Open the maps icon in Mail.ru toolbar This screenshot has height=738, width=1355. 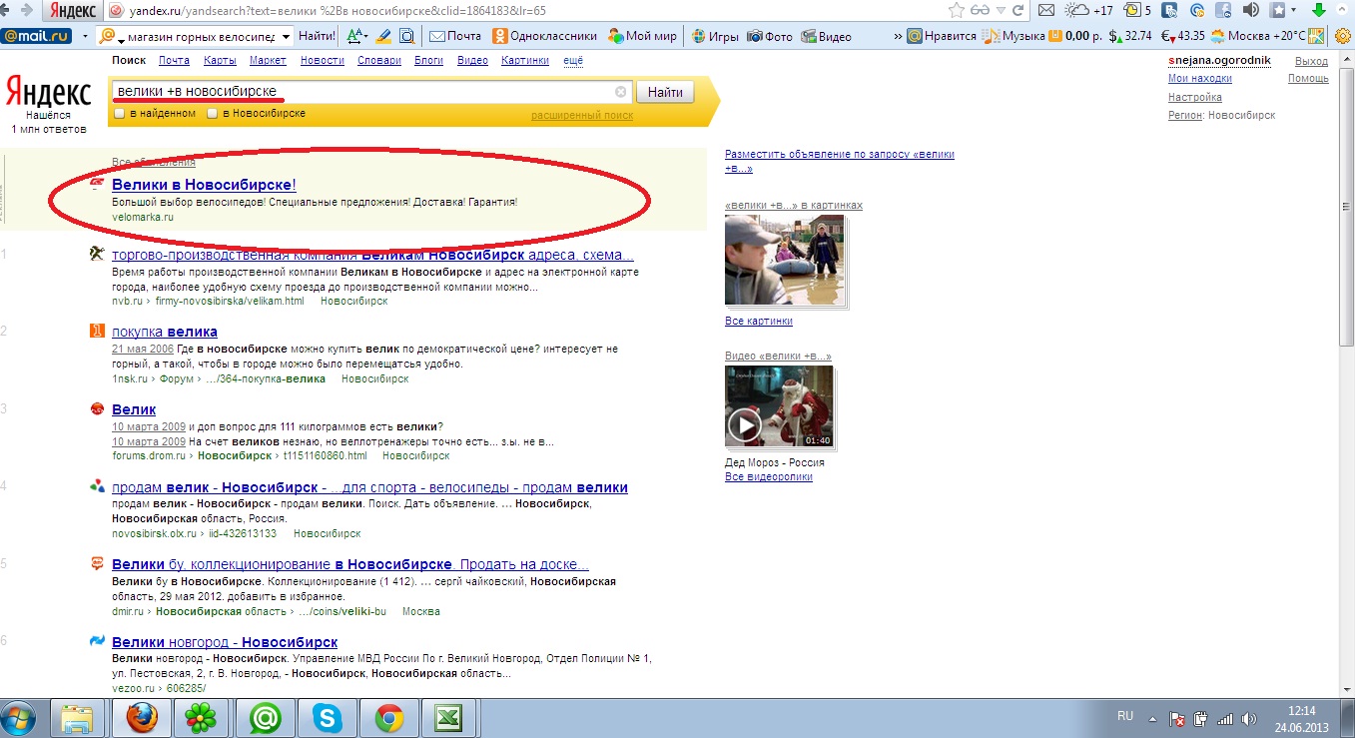(x=1316, y=36)
